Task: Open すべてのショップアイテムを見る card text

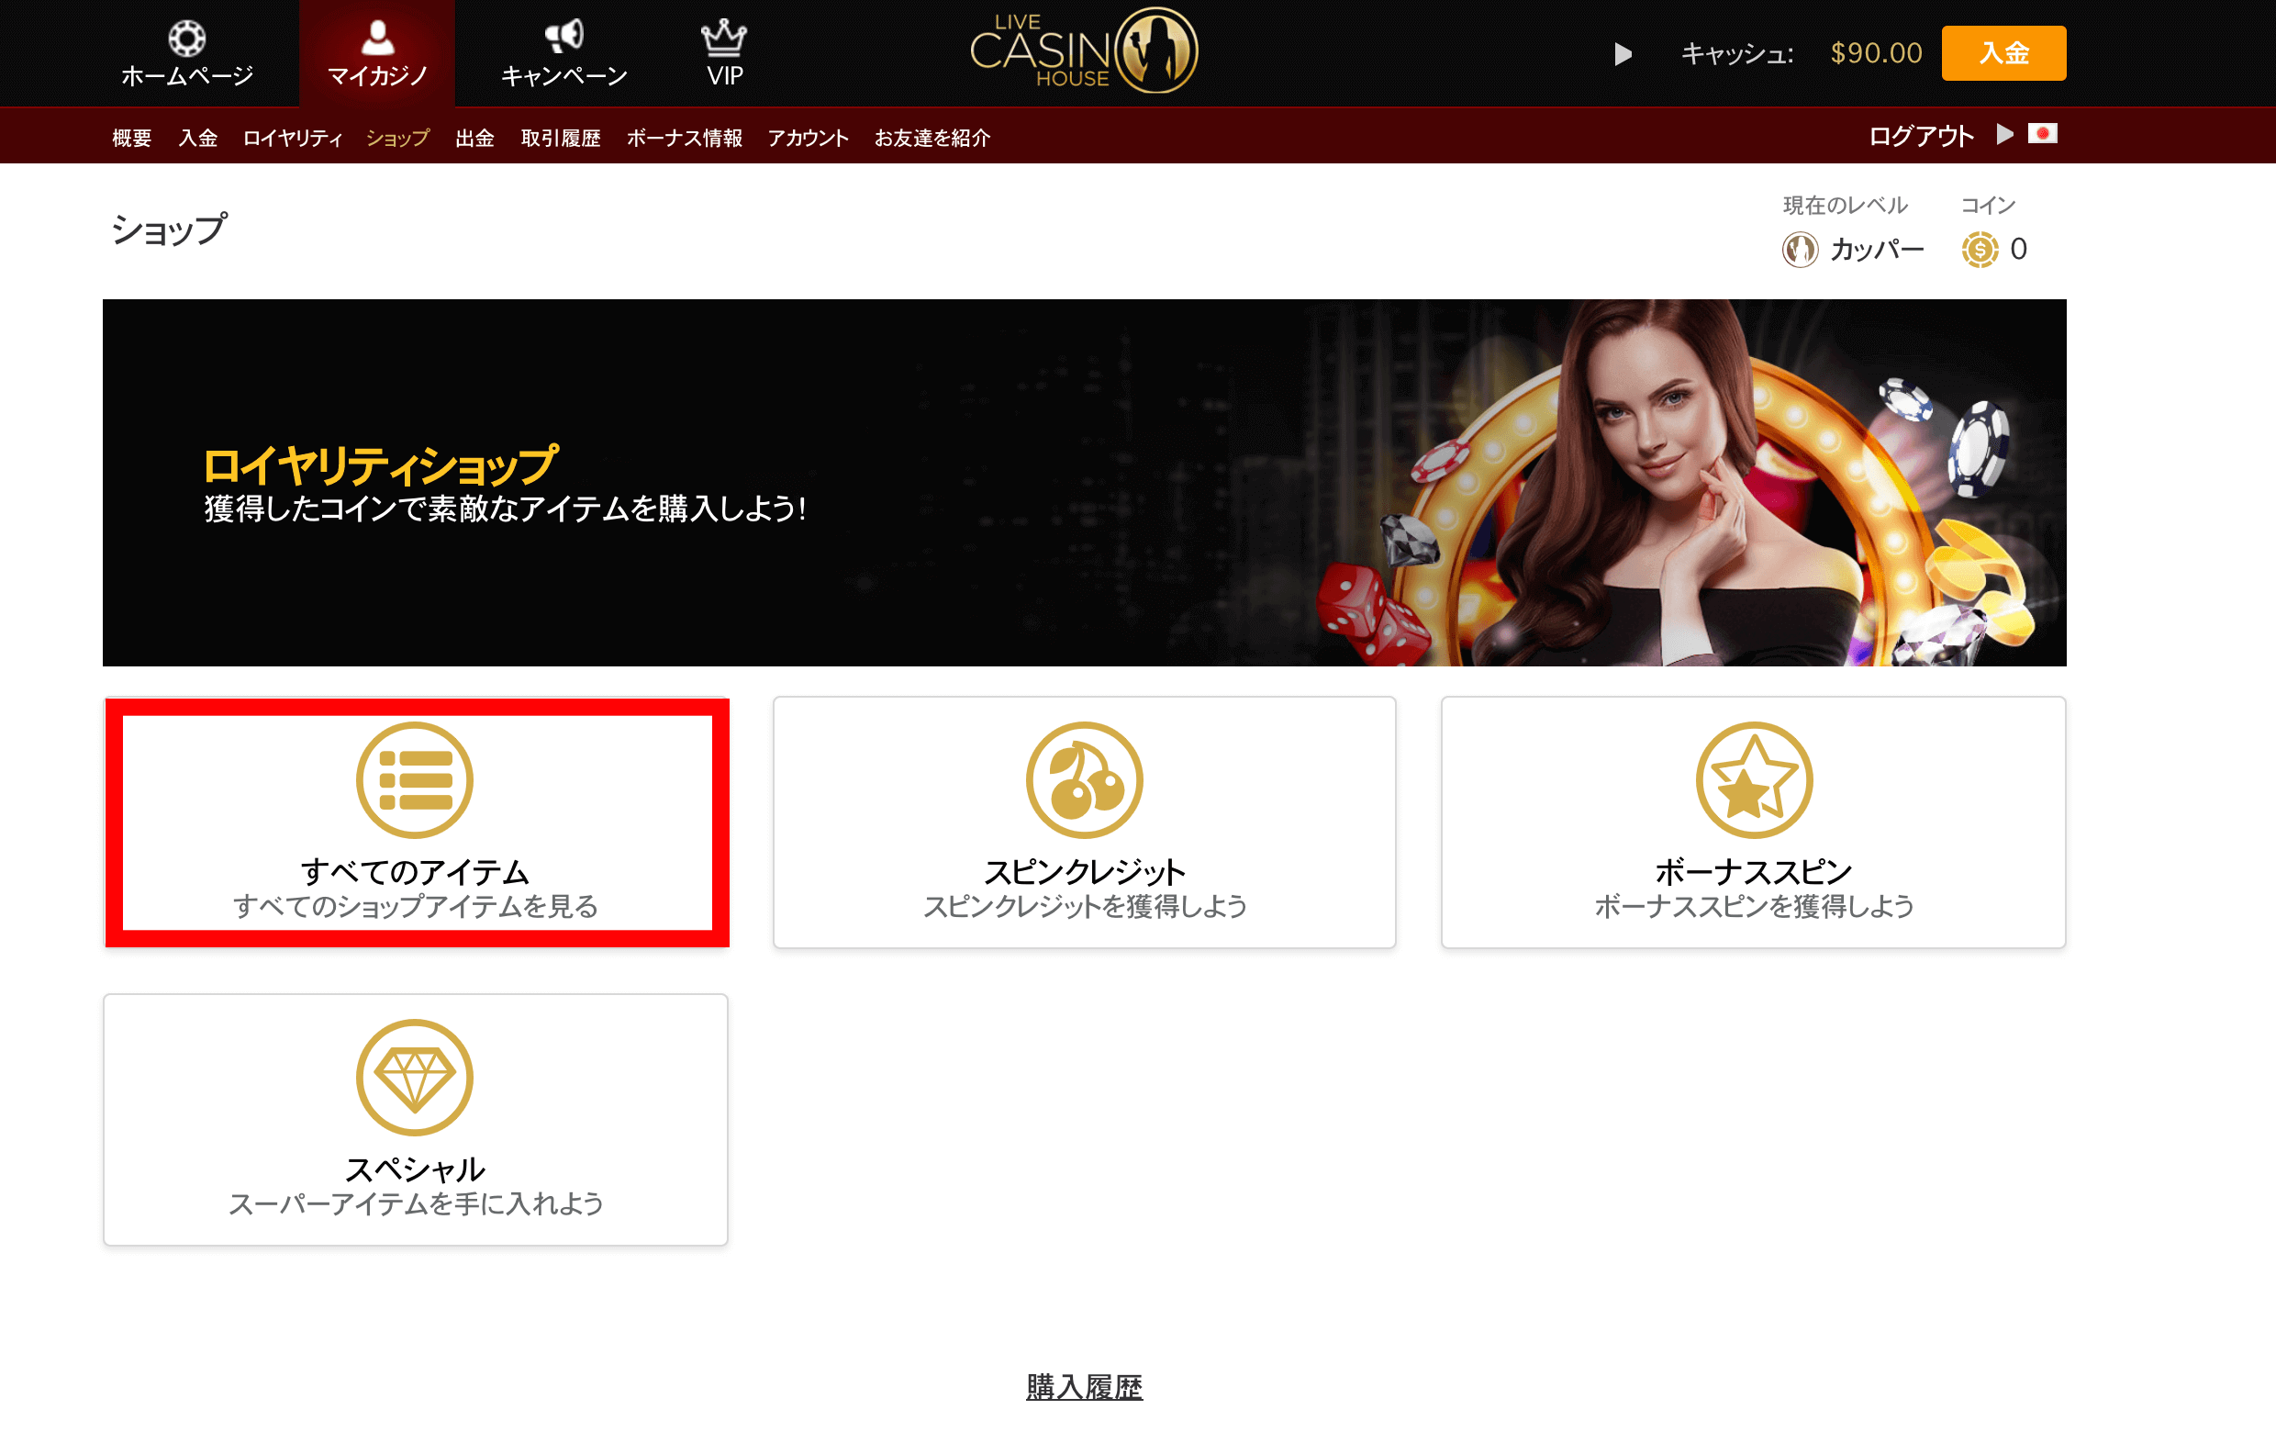Action: [415, 906]
